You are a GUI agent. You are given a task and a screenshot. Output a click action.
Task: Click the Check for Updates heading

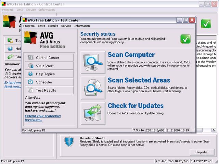tap(136, 106)
